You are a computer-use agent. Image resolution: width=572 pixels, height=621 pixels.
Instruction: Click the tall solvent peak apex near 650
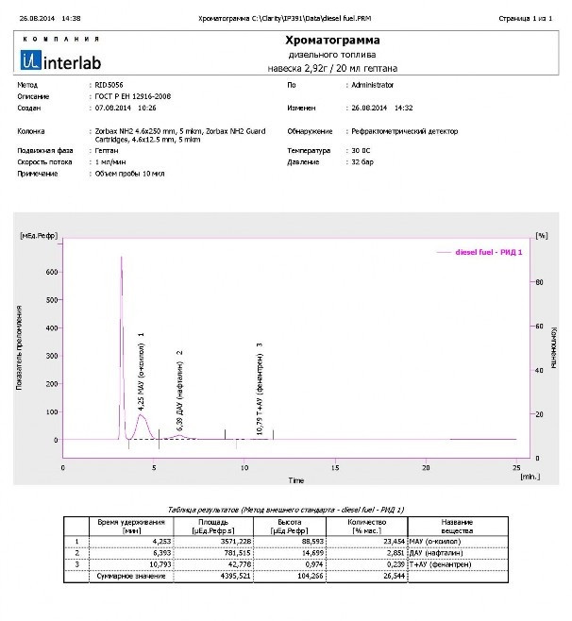tap(121, 258)
